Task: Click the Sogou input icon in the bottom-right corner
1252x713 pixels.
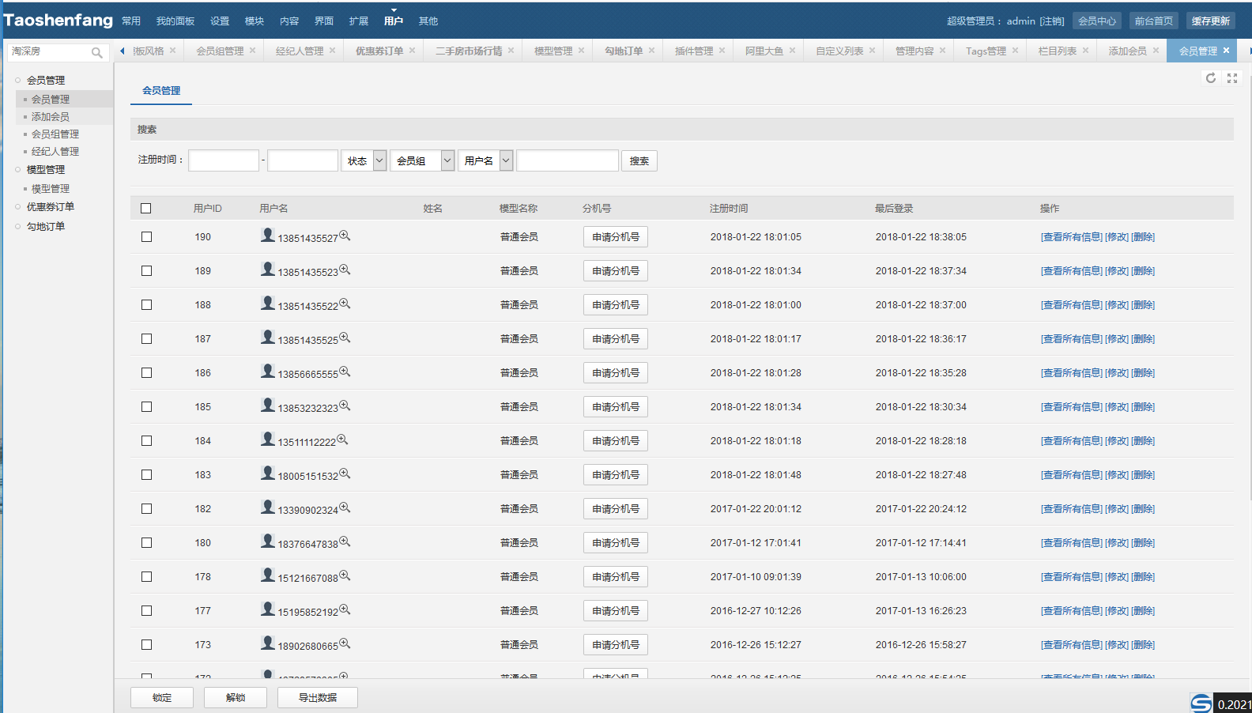Action: click(x=1201, y=703)
